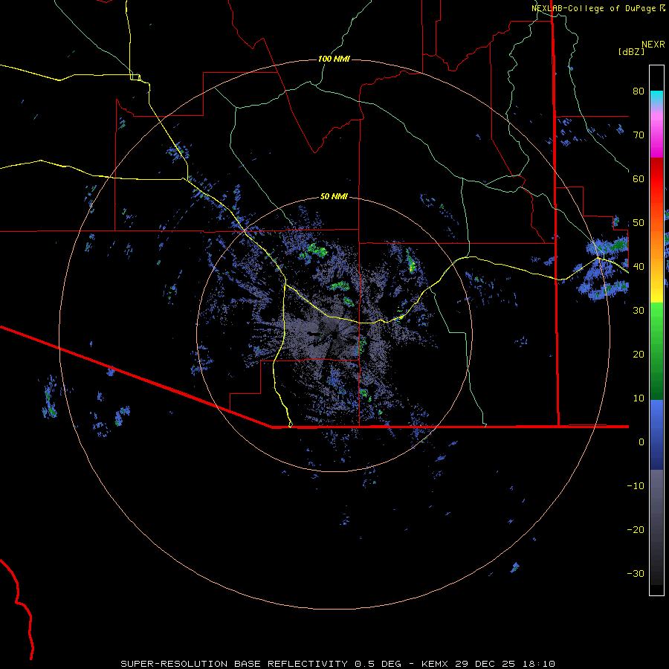Click the -30 value on the dBZ scale
The height and width of the screenshot is (669, 669).
click(x=636, y=573)
